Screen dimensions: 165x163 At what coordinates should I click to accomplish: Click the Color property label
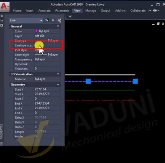(18, 31)
